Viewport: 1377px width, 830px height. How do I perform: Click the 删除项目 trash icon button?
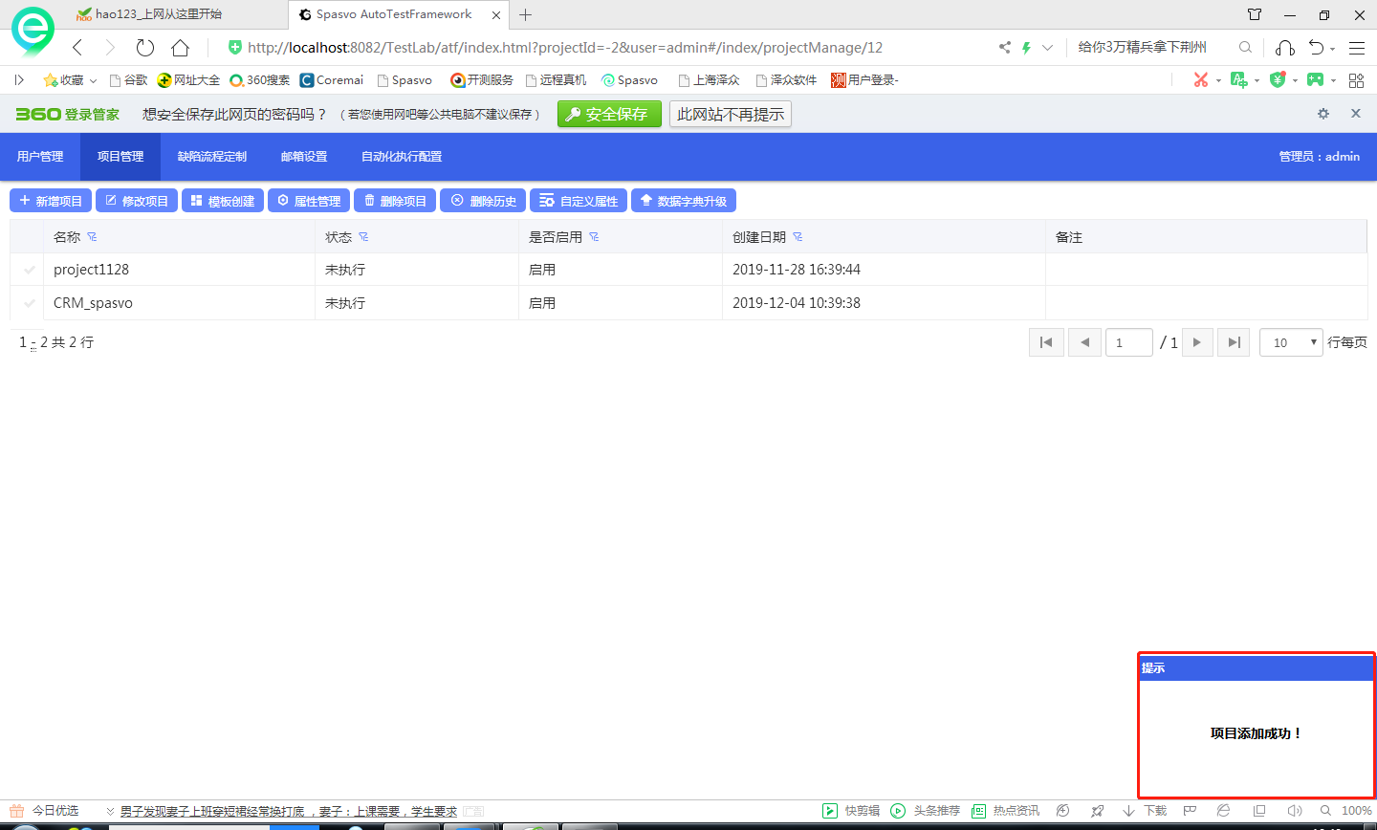tap(395, 201)
